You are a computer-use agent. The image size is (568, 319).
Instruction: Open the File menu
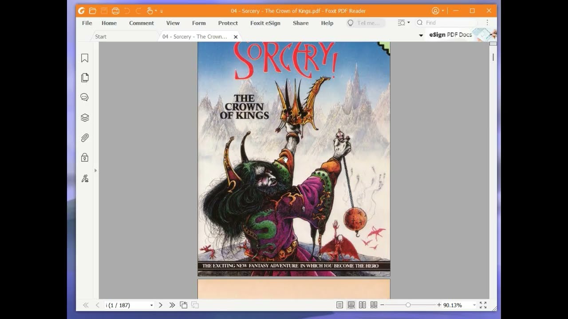tap(87, 23)
